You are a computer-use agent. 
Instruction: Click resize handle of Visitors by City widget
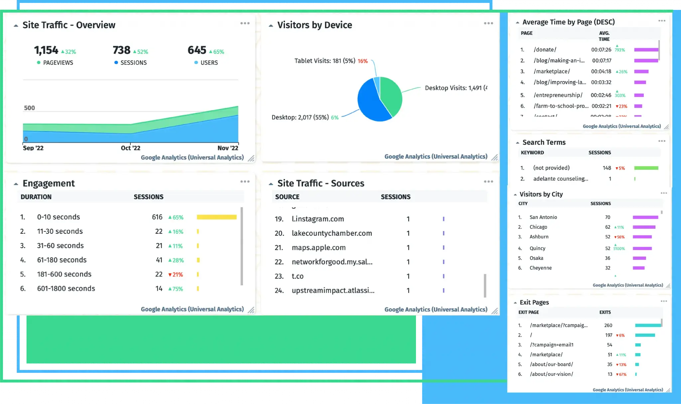click(x=668, y=285)
